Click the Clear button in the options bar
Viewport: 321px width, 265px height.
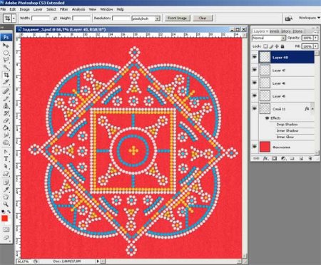pos(203,18)
